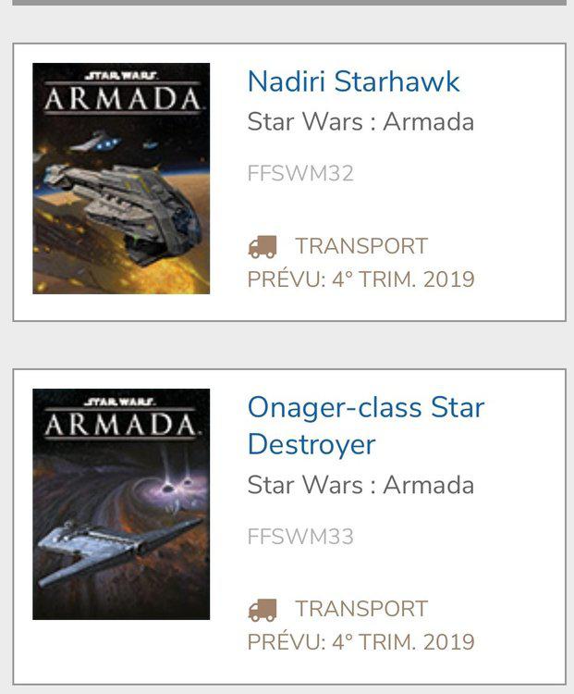Select the Nadiri Starhawk box art thumbnail
Screen dimensions: 574x694
pos(121,179)
